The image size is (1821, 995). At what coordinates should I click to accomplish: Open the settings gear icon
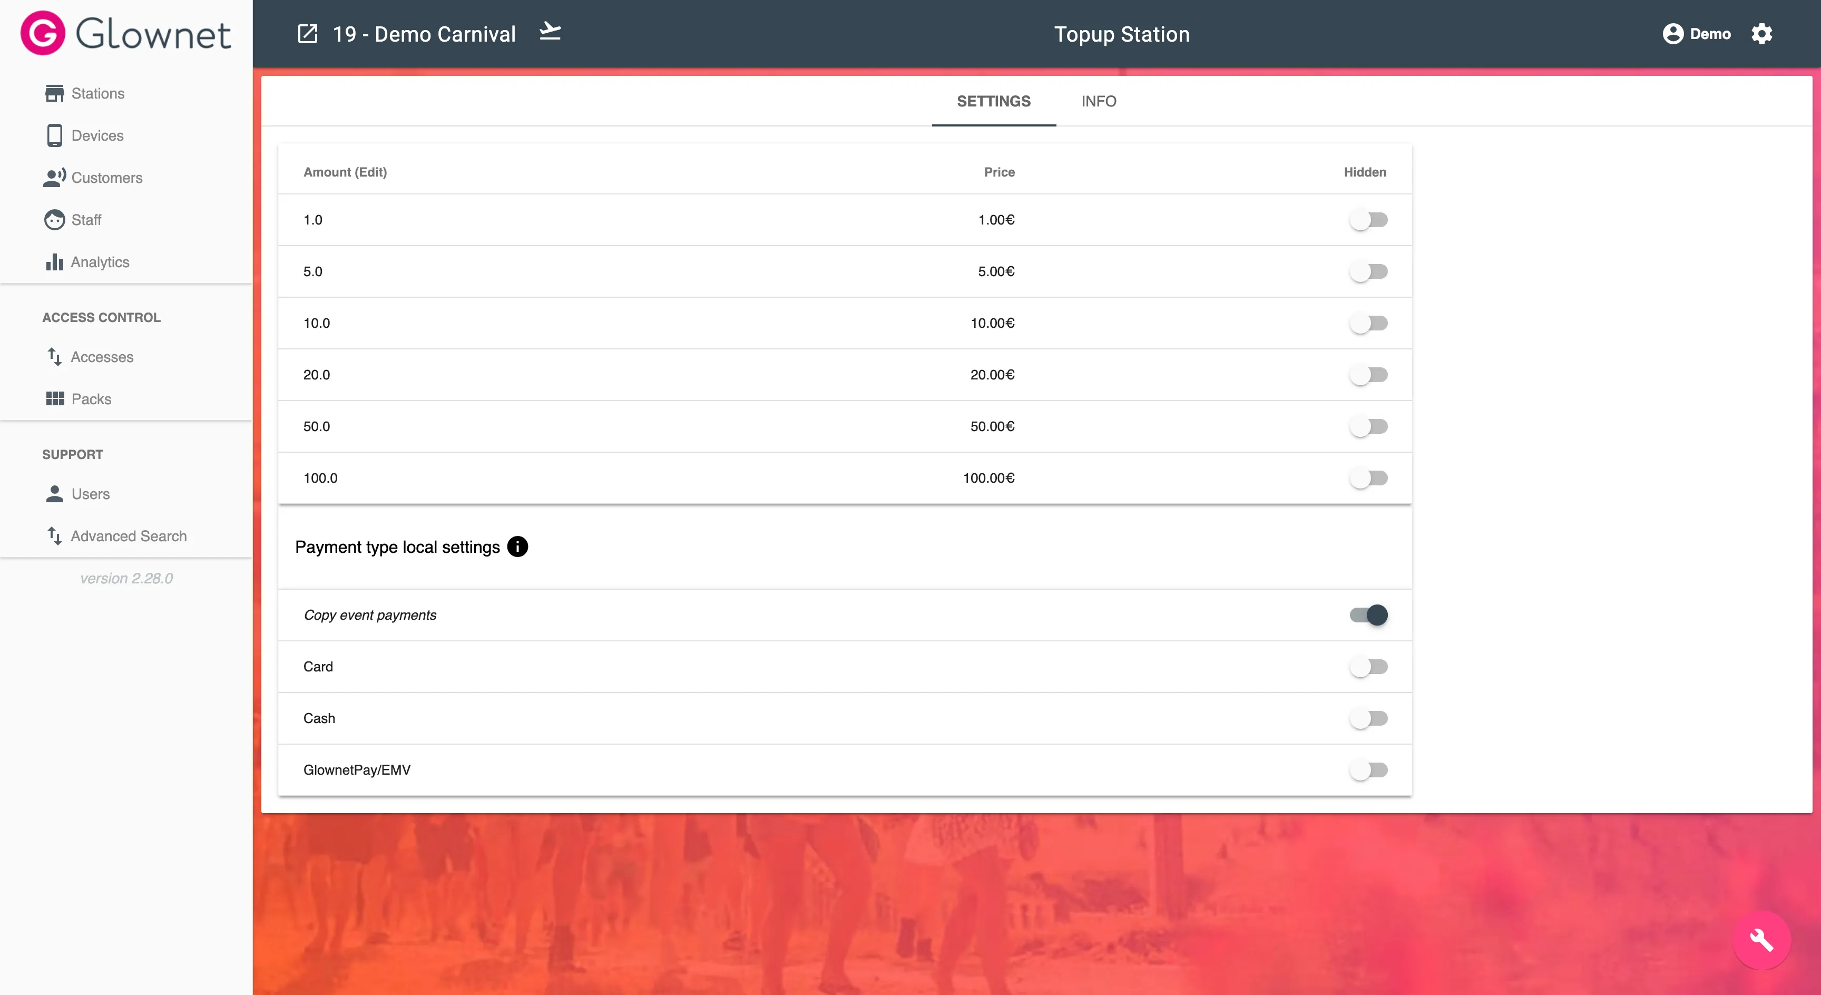[x=1761, y=34]
